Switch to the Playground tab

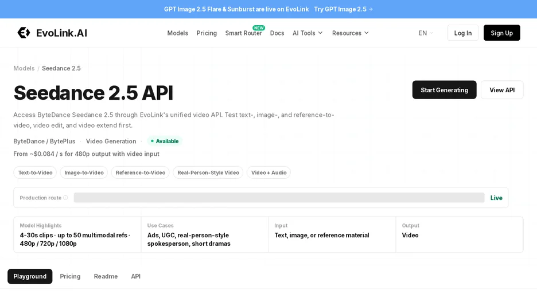(30, 276)
